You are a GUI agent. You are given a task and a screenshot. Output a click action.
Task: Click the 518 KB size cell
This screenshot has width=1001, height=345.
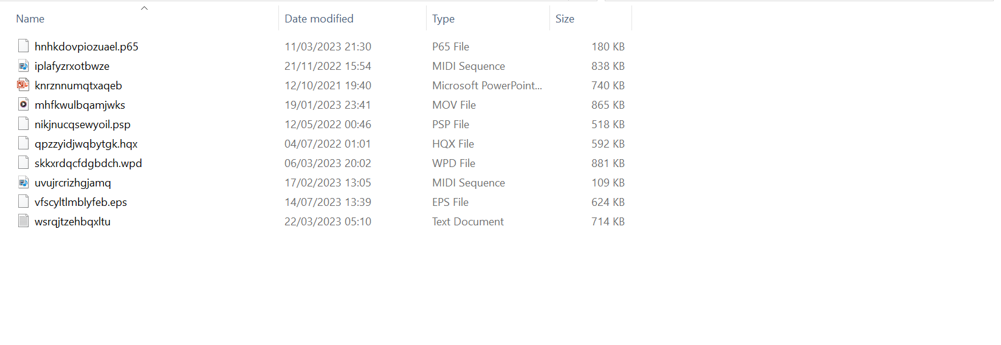[x=608, y=125]
